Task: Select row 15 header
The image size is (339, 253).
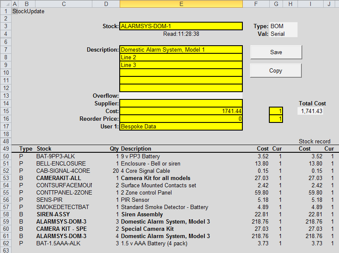Action: point(6,111)
